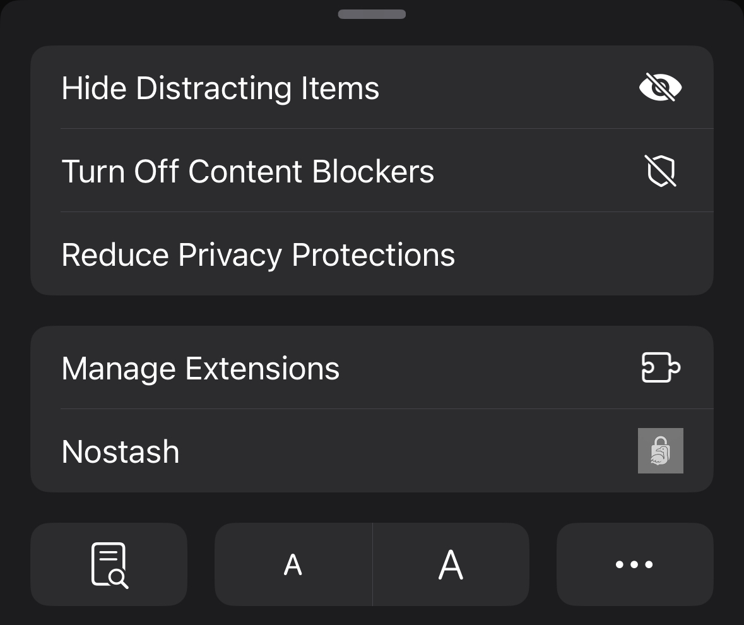This screenshot has width=744, height=625.
Task: Click the puzzle piece extensions icon
Action: [x=660, y=367]
